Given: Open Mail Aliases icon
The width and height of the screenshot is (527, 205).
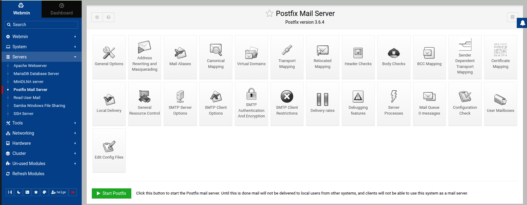Looking at the screenshot, I should (180, 57).
